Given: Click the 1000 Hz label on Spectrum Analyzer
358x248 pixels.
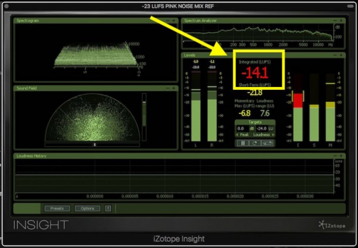Looking at the screenshot, I should (x=268, y=45).
